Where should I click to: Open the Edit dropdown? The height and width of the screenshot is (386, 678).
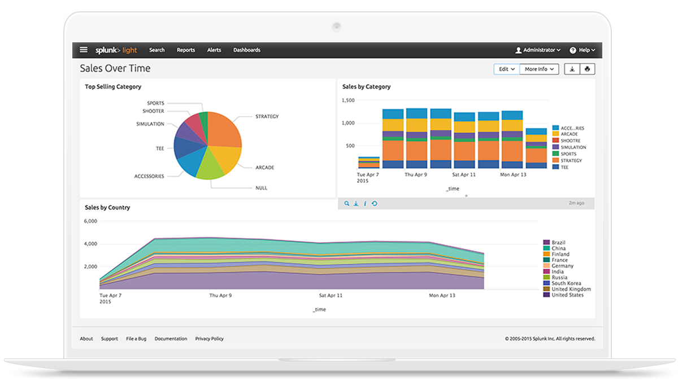[506, 68]
